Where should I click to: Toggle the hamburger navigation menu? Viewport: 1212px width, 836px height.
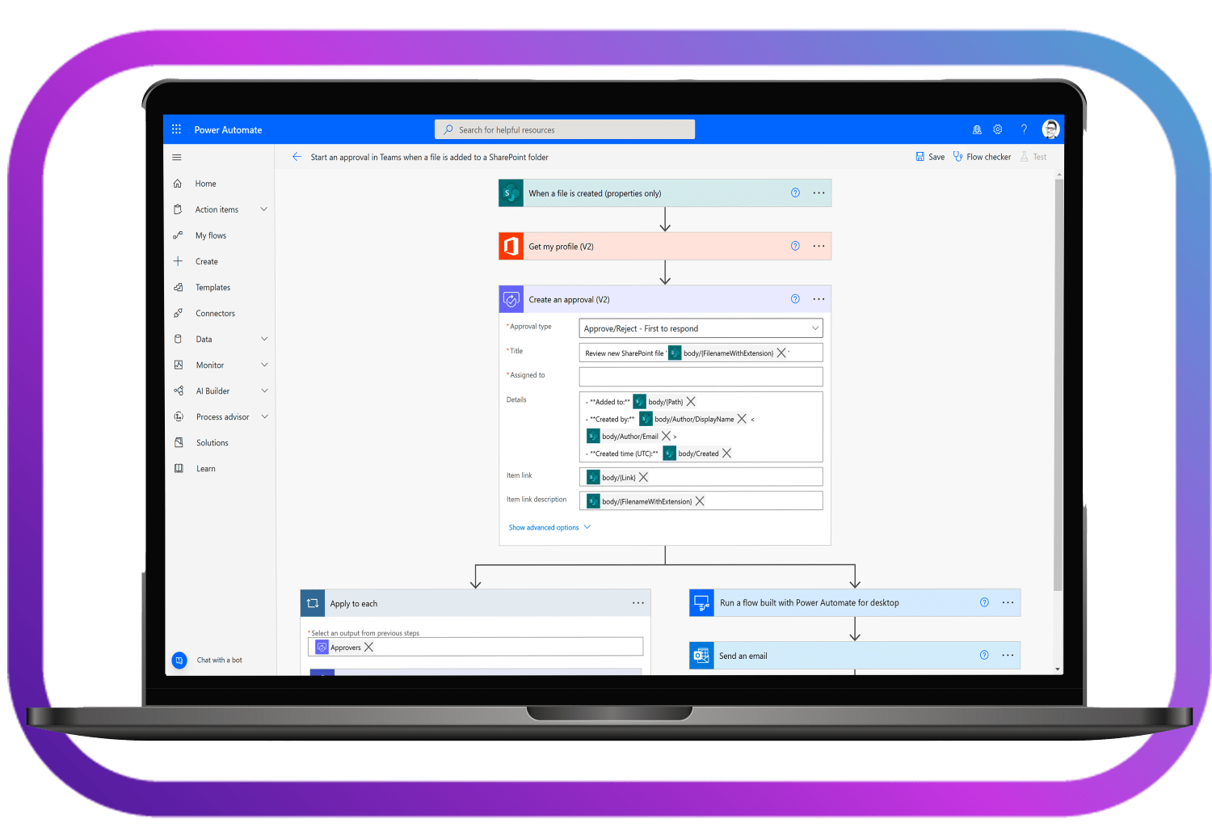(177, 158)
